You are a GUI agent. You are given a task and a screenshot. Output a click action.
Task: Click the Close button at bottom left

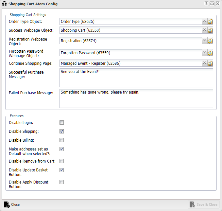pyautogui.click(x=12, y=204)
